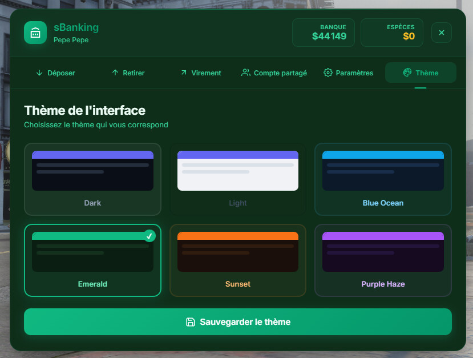Image resolution: width=473 pixels, height=358 pixels.
Task: Click the sBanking bank logo icon
Action: tap(35, 33)
